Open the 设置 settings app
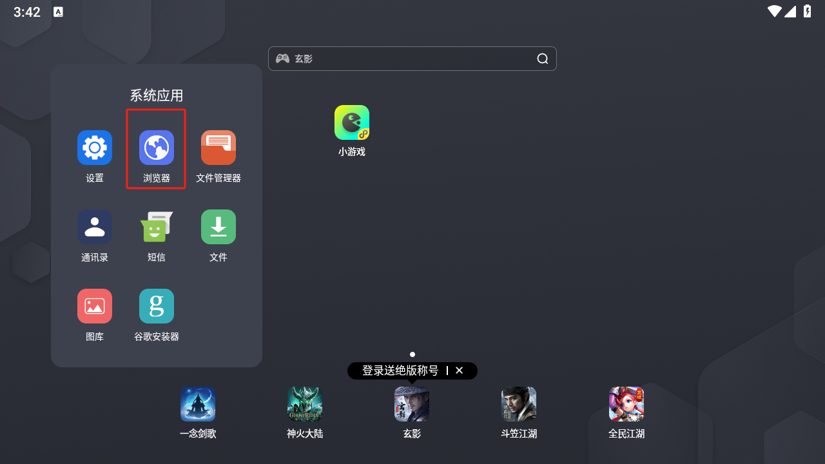This screenshot has height=464, width=825. click(x=95, y=148)
